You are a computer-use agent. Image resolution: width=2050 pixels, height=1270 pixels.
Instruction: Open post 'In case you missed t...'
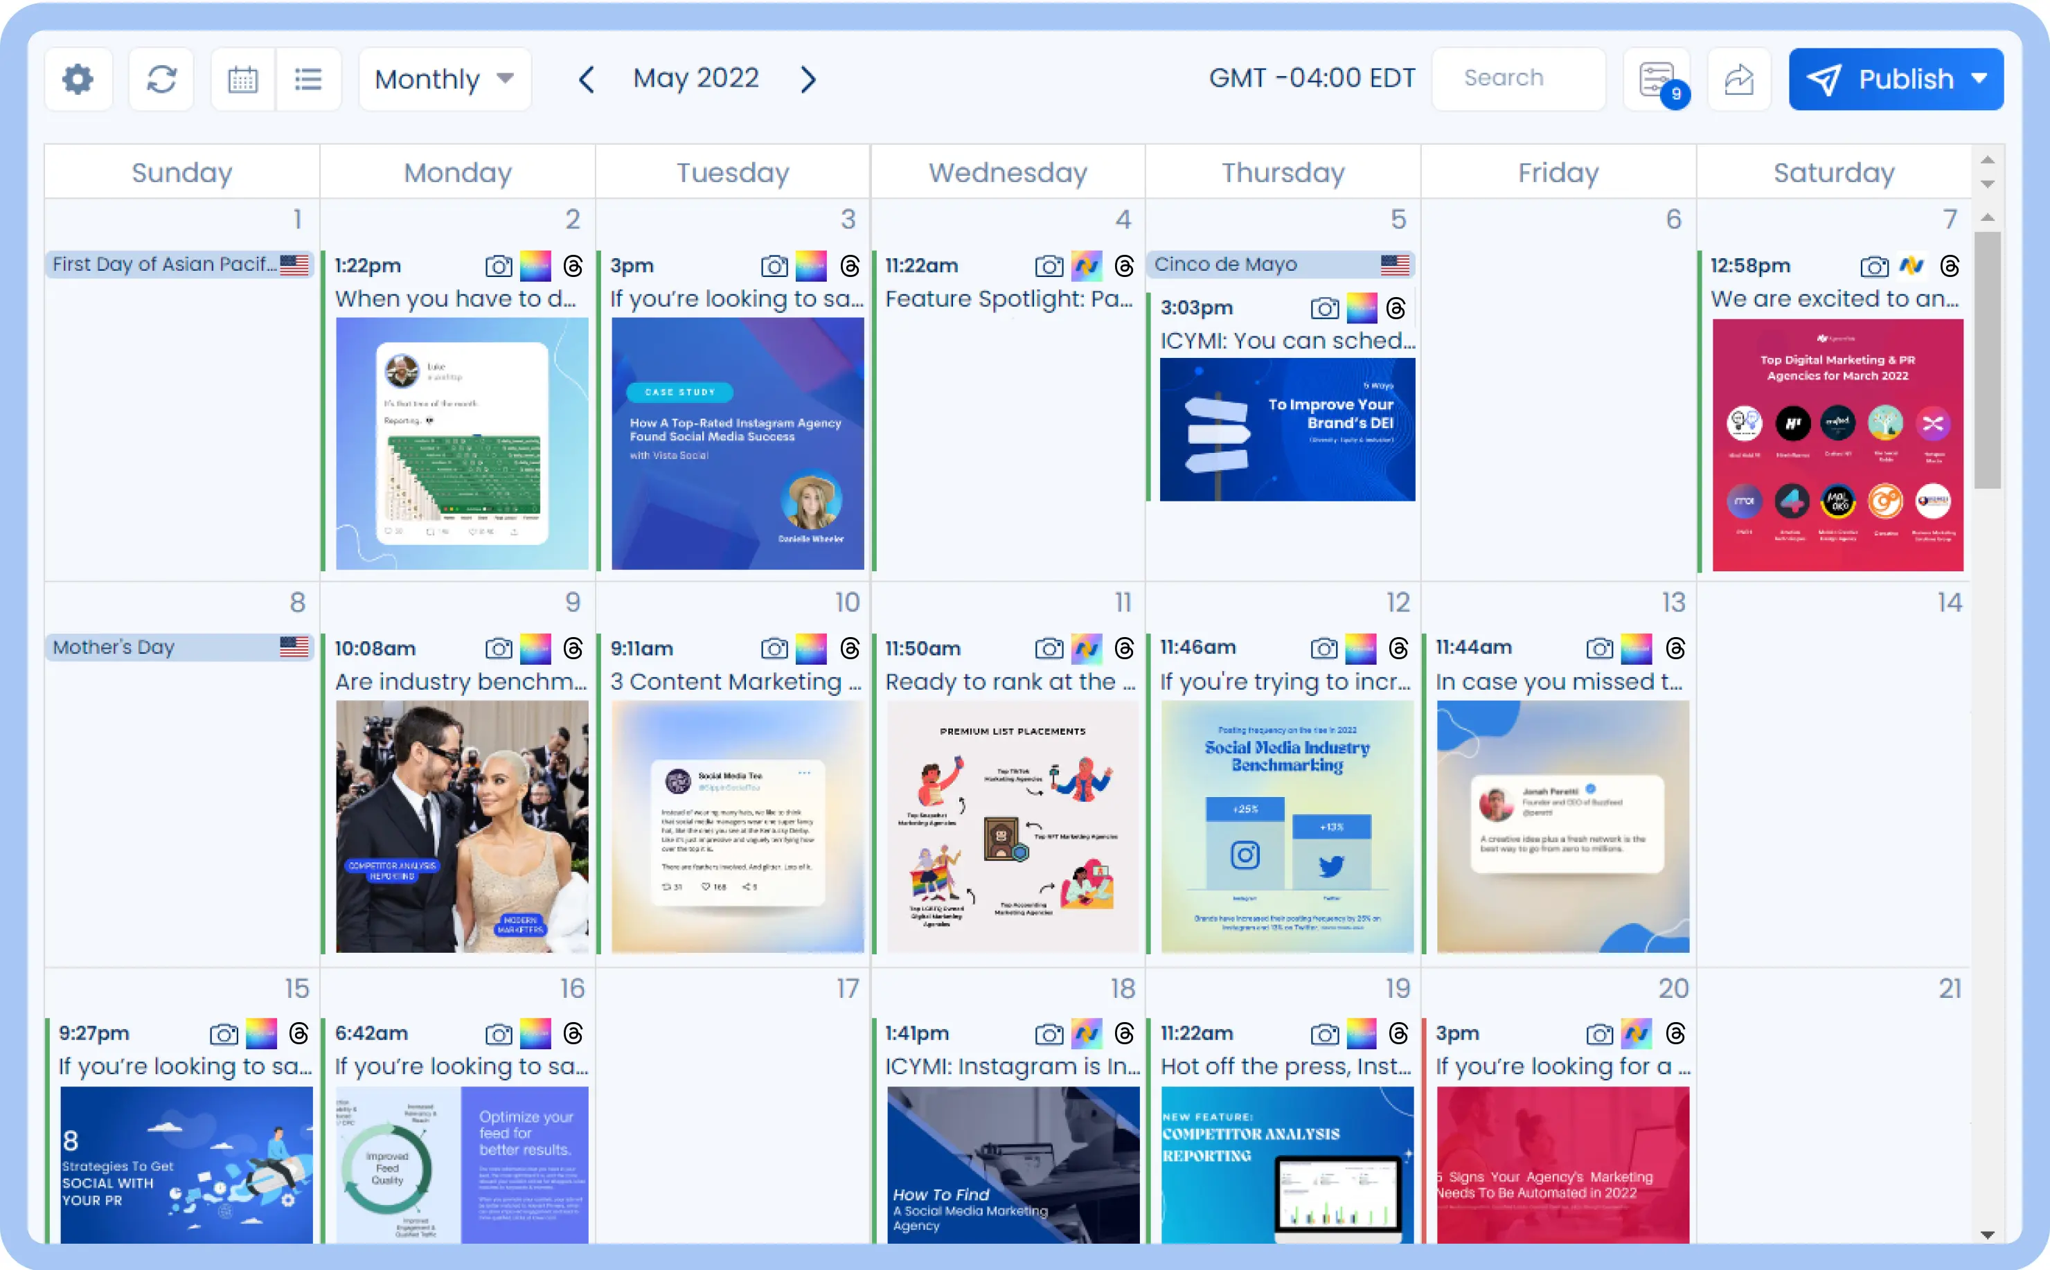pos(1560,682)
